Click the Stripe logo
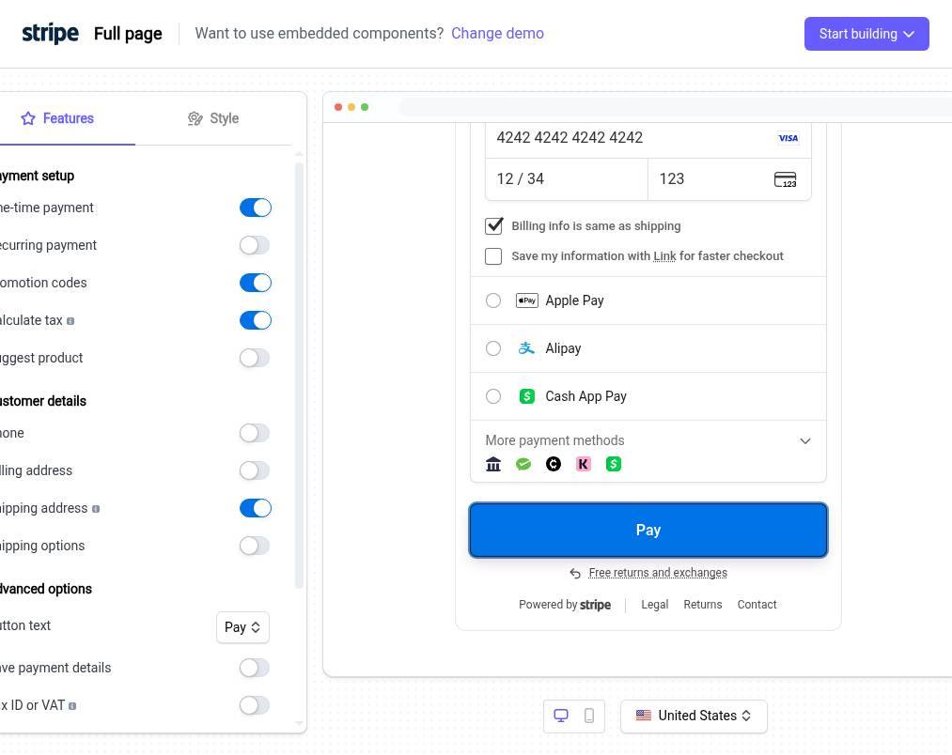The height and width of the screenshot is (755, 952). click(51, 34)
